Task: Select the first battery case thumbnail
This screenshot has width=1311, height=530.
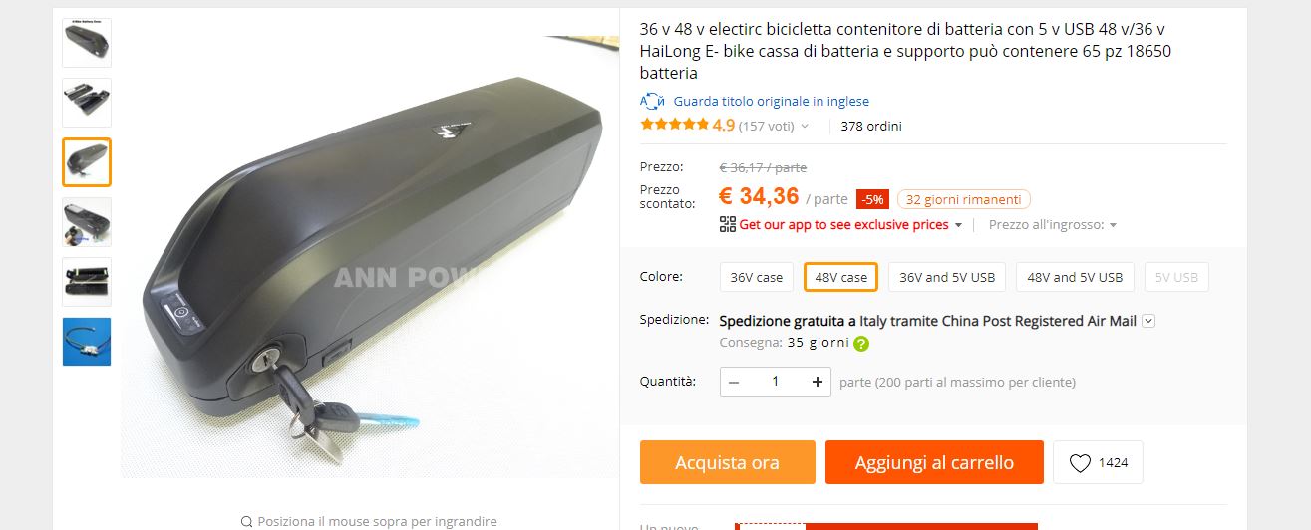Action: [87, 43]
